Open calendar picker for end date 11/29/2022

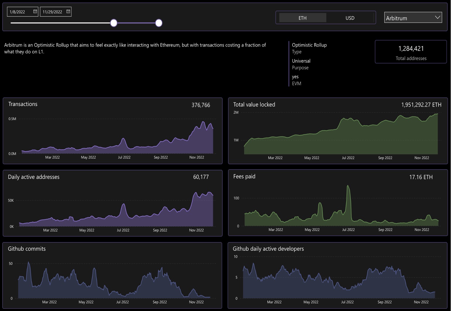click(x=68, y=11)
